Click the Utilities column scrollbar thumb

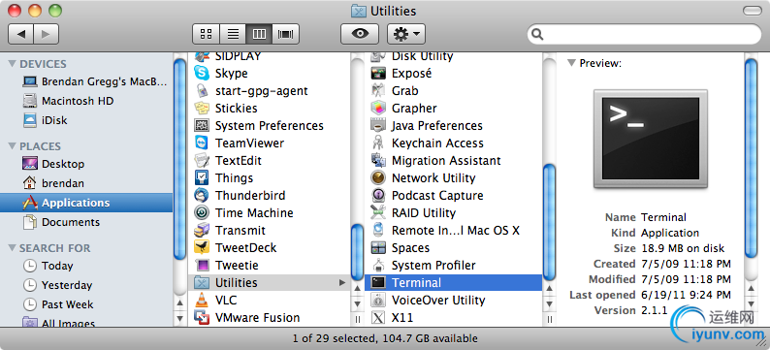click(x=550, y=223)
